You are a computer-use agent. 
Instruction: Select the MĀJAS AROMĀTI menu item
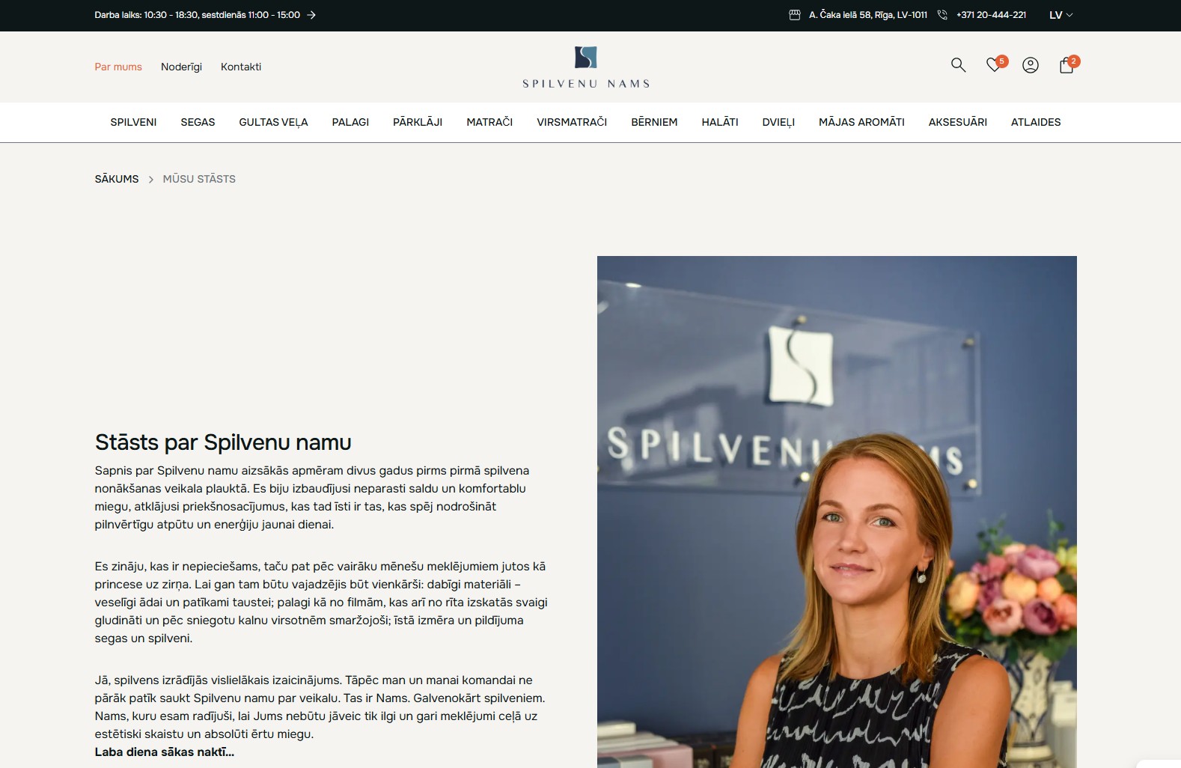pos(861,122)
